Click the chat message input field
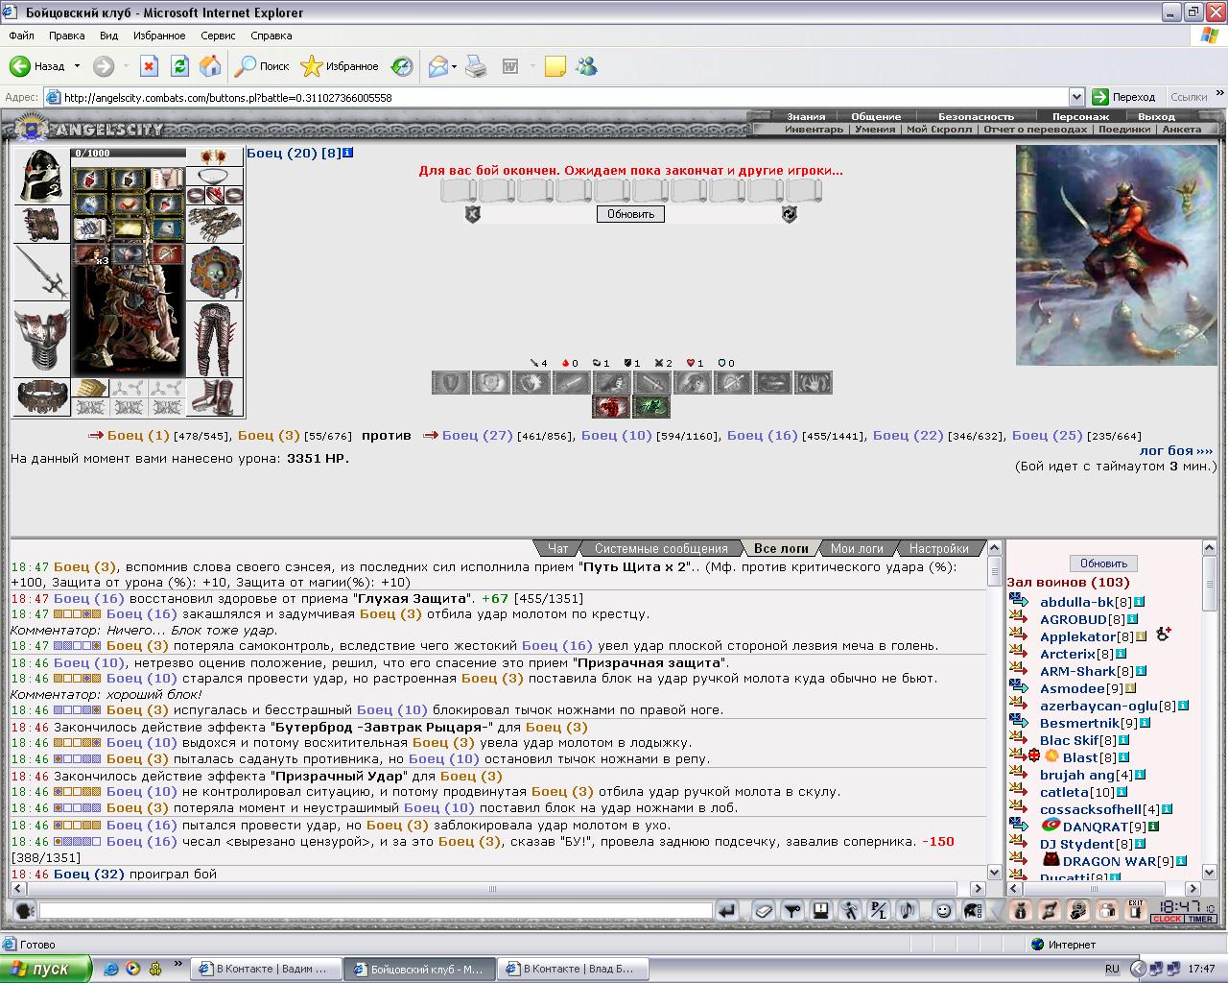The height and width of the screenshot is (983, 1228). pos(375,910)
